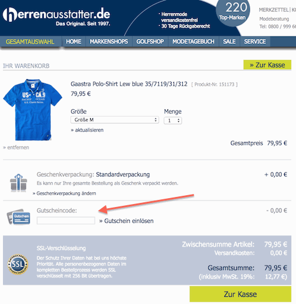Open the GOLFSHOP menu item

[150, 41]
